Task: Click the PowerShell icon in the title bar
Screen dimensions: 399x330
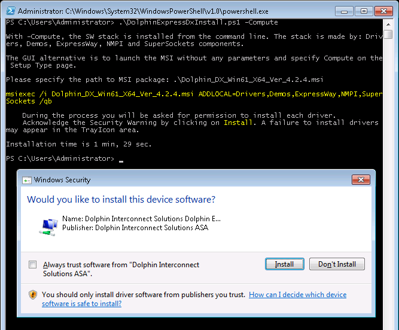Action: coord(11,11)
